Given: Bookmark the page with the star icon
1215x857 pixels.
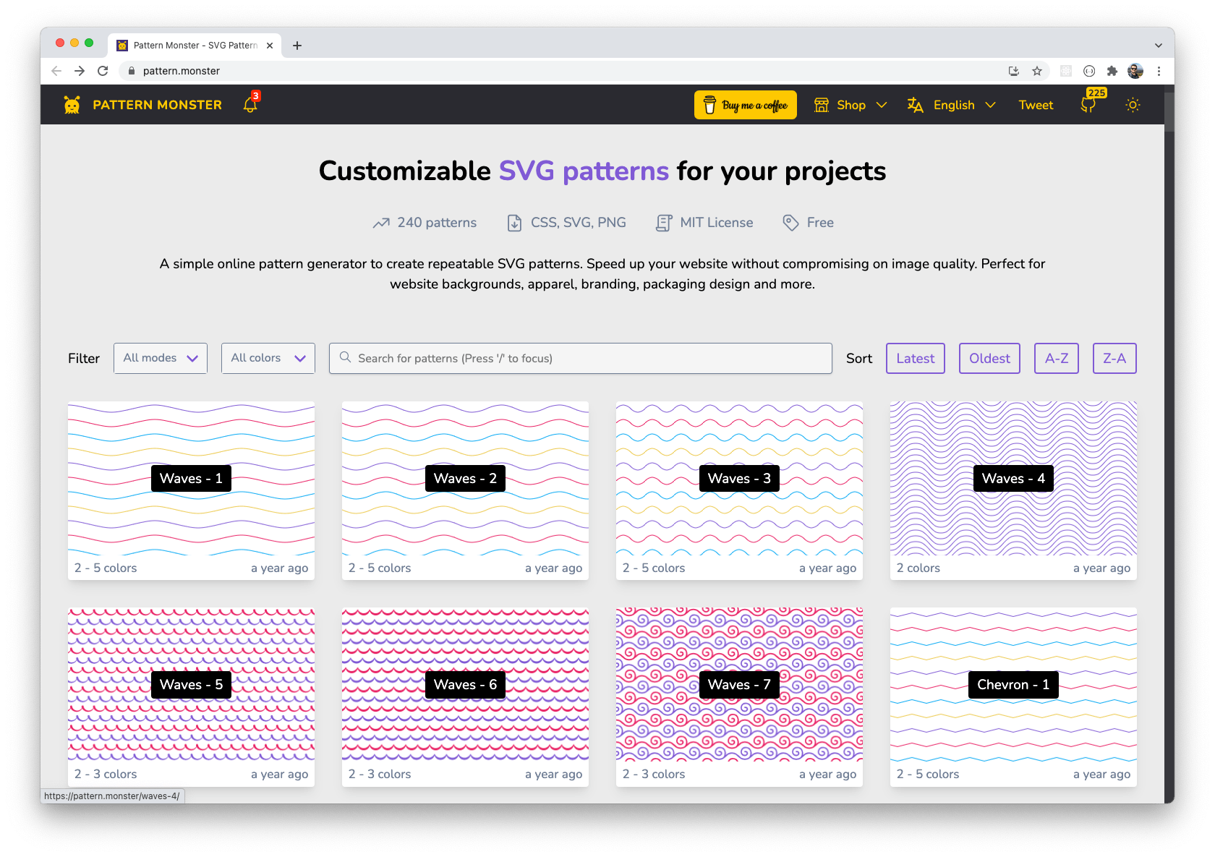Looking at the screenshot, I should (x=1037, y=71).
